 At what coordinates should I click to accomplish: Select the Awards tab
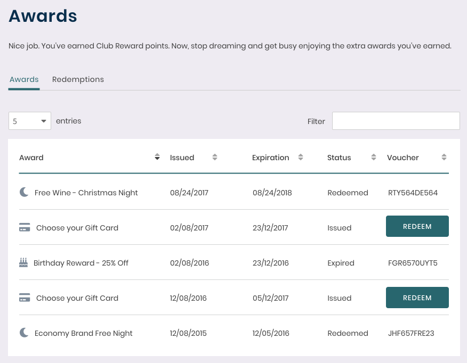click(24, 79)
